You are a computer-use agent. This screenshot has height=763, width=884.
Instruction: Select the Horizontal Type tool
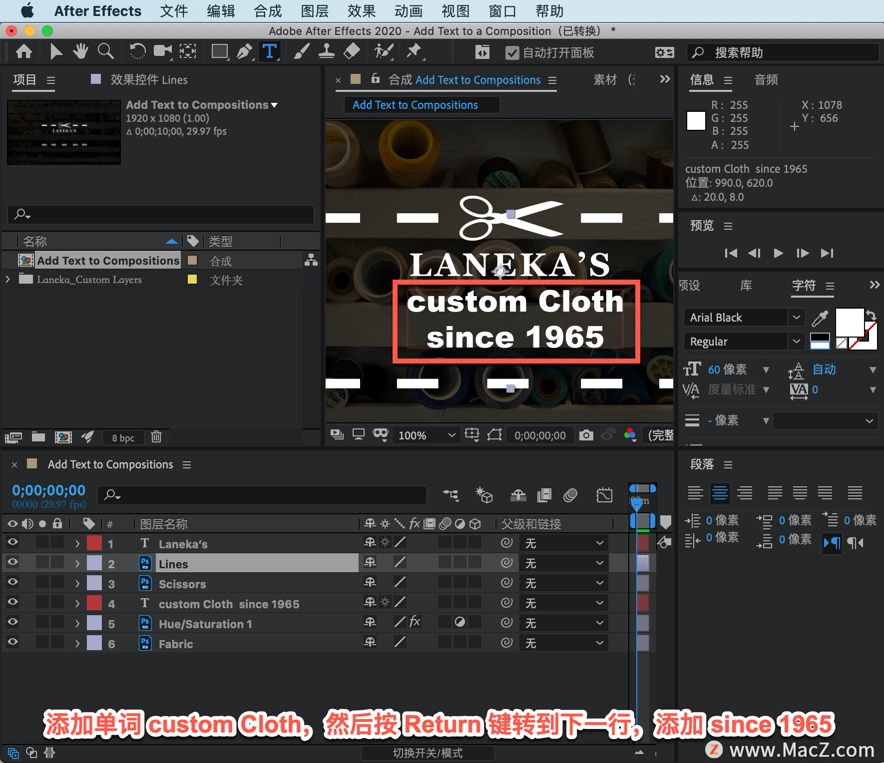pos(269,51)
